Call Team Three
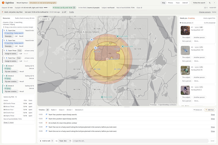218x145 pixels. [x=21, y=54]
